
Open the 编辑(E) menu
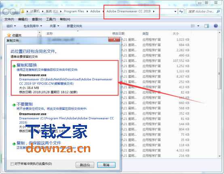[23, 19]
